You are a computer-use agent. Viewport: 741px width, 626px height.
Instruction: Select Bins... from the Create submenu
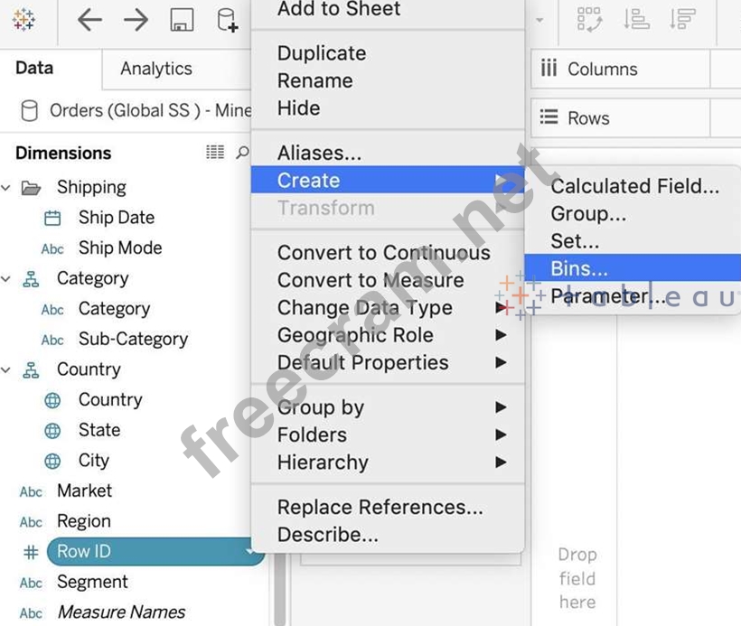pyautogui.click(x=579, y=268)
